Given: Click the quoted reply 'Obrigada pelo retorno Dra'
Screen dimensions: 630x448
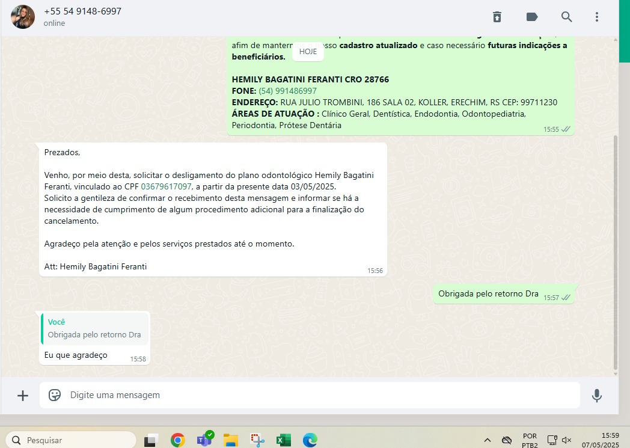Looking at the screenshot, I should [x=95, y=329].
